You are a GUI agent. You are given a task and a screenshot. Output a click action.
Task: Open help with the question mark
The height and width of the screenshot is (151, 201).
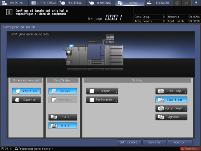(196, 3)
